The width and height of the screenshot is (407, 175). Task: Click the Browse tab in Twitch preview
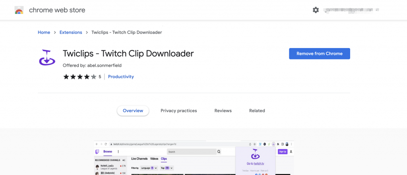[108, 152]
